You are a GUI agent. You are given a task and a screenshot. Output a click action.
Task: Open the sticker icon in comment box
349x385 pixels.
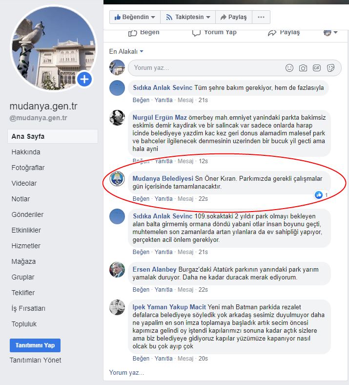click(x=330, y=68)
